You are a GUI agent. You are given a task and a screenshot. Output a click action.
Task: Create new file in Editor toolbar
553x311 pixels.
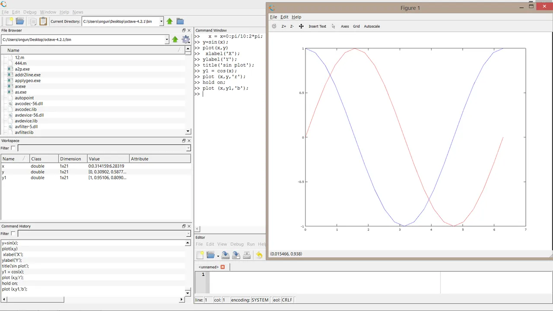[x=200, y=255]
